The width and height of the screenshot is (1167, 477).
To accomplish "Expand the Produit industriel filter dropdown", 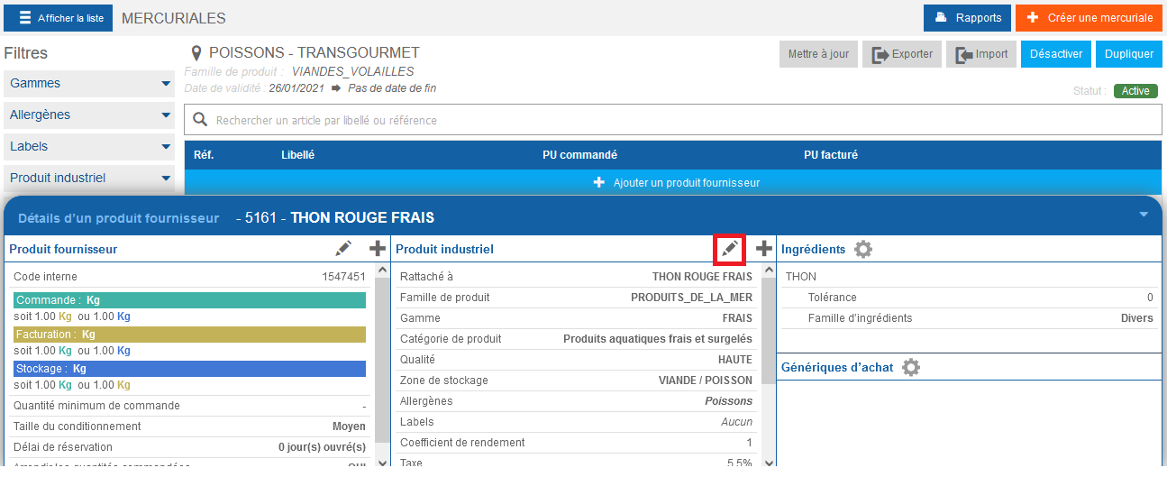I will [x=89, y=179].
